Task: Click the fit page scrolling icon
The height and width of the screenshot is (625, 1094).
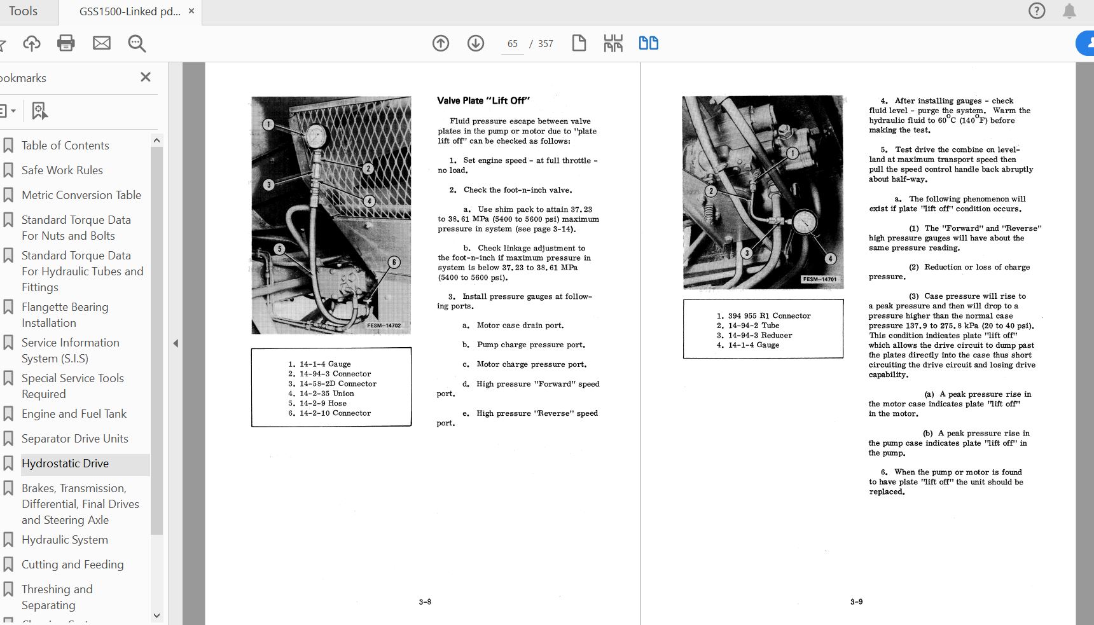Action: click(613, 43)
